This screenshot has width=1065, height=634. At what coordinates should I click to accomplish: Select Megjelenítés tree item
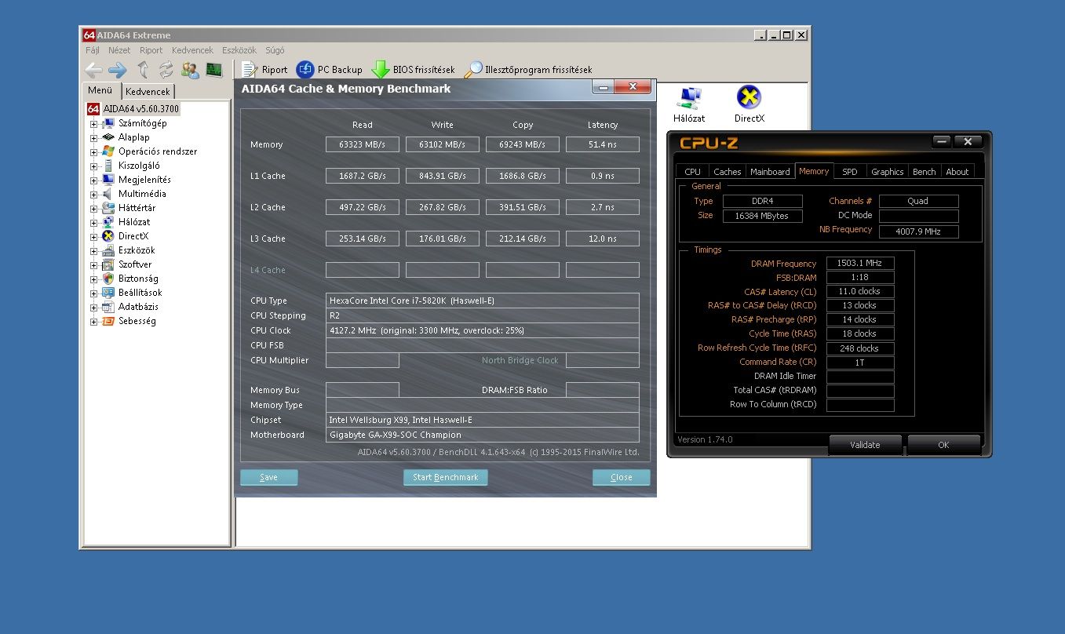pyautogui.click(x=144, y=180)
